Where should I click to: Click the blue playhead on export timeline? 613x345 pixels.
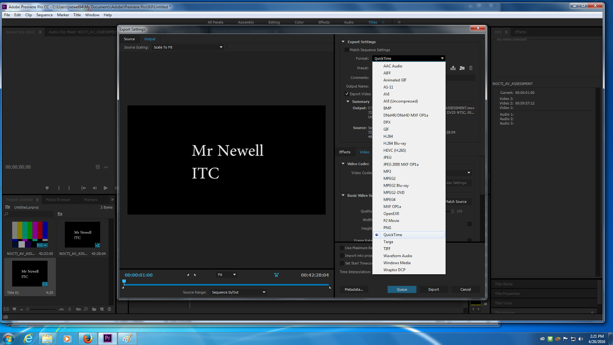(x=124, y=282)
